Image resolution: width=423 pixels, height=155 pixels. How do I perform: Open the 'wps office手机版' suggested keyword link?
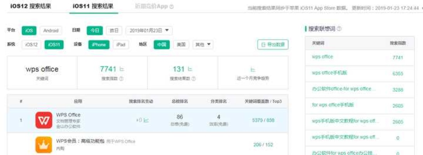329,73
